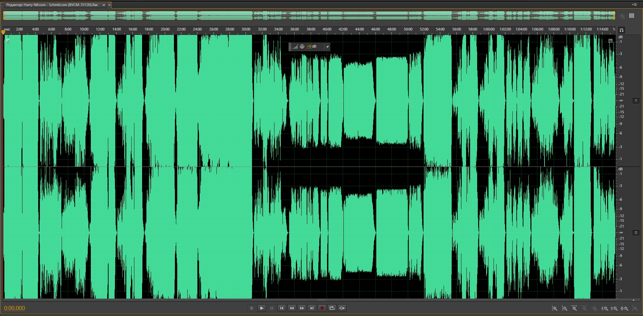The height and width of the screenshot is (316, 643).
Task: Click the Zoom In (Amplitude) icon
Action: tap(555, 308)
